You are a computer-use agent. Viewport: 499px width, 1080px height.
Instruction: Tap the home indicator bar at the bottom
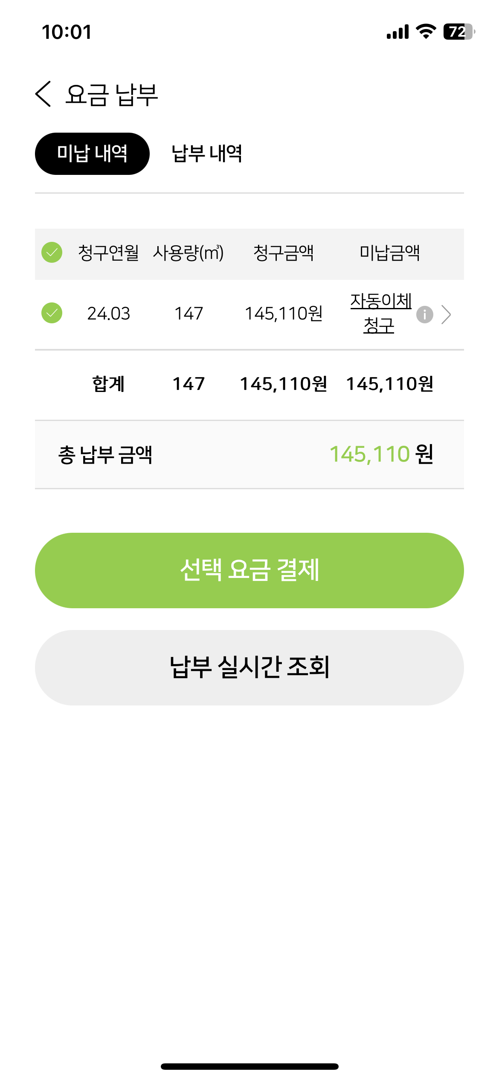coord(249,1066)
